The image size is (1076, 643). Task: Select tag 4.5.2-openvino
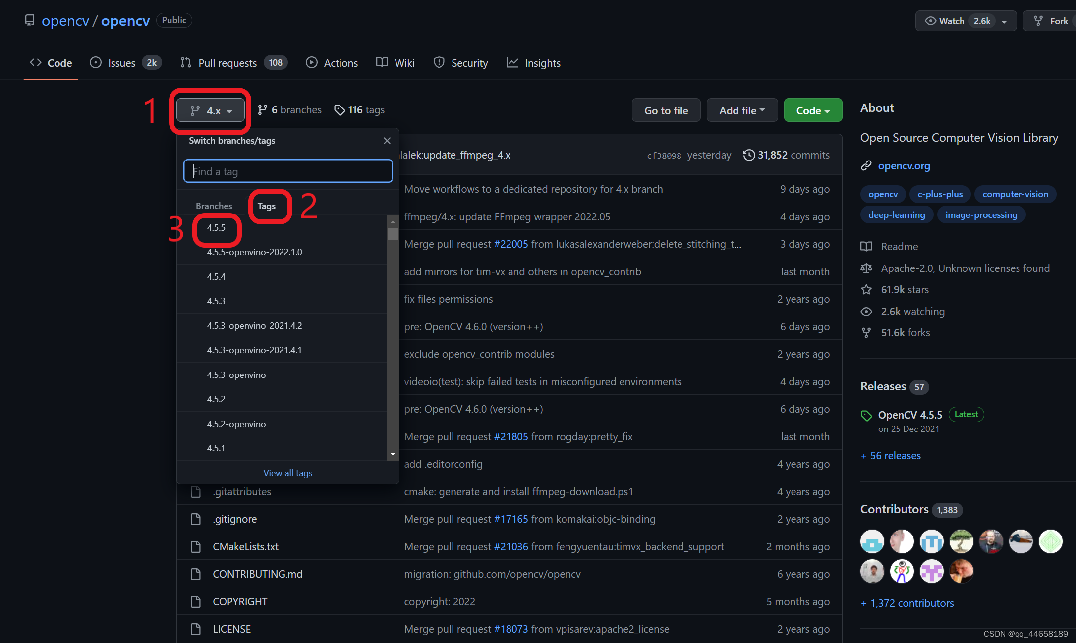click(x=282, y=424)
